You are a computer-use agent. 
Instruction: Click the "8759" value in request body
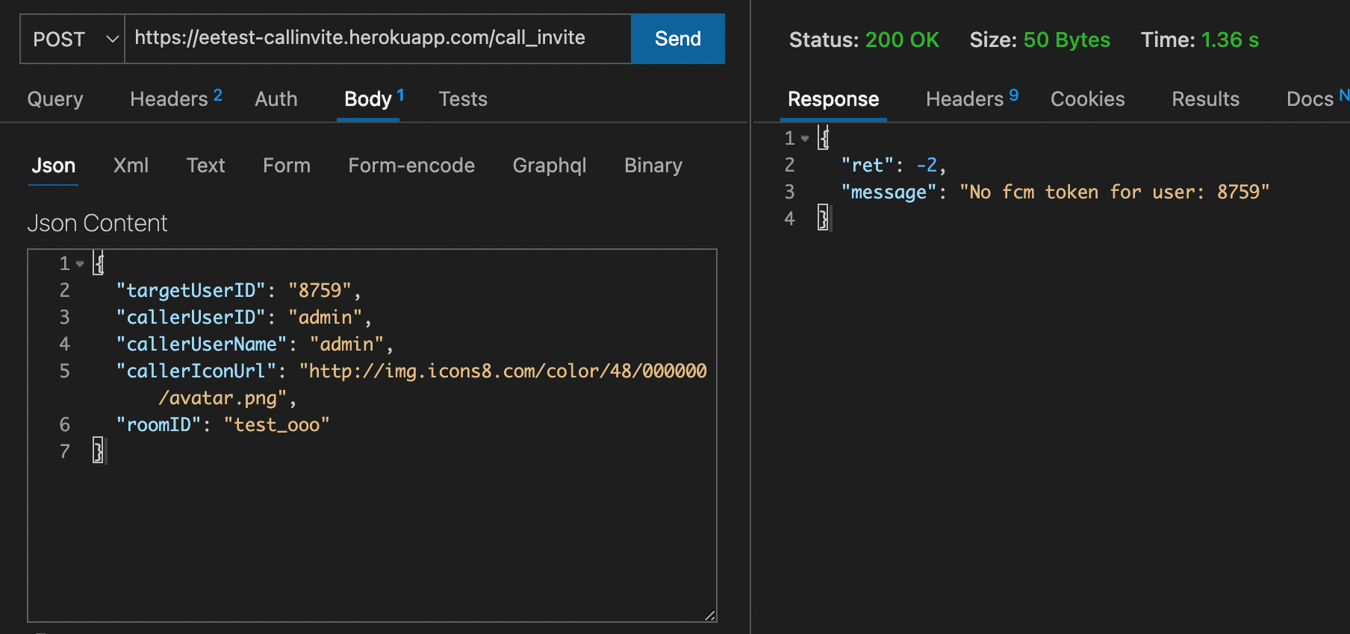coord(320,291)
